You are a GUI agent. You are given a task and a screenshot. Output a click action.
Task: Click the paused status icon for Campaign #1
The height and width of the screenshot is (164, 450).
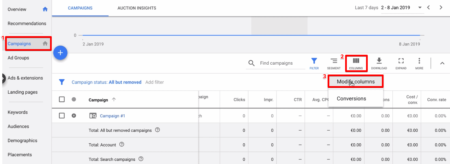pyautogui.click(x=74, y=116)
